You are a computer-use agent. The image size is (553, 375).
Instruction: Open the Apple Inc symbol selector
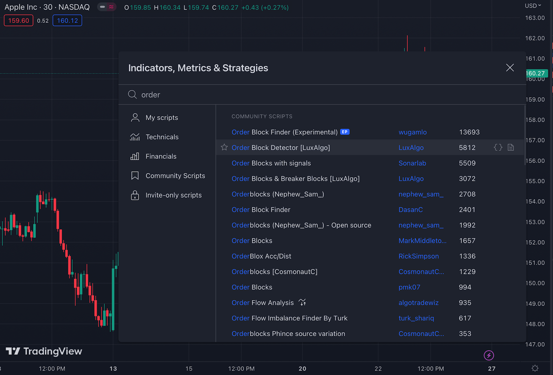(x=21, y=7)
